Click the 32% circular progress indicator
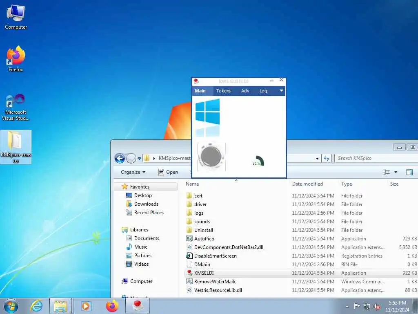The image size is (418, 314). click(258, 161)
